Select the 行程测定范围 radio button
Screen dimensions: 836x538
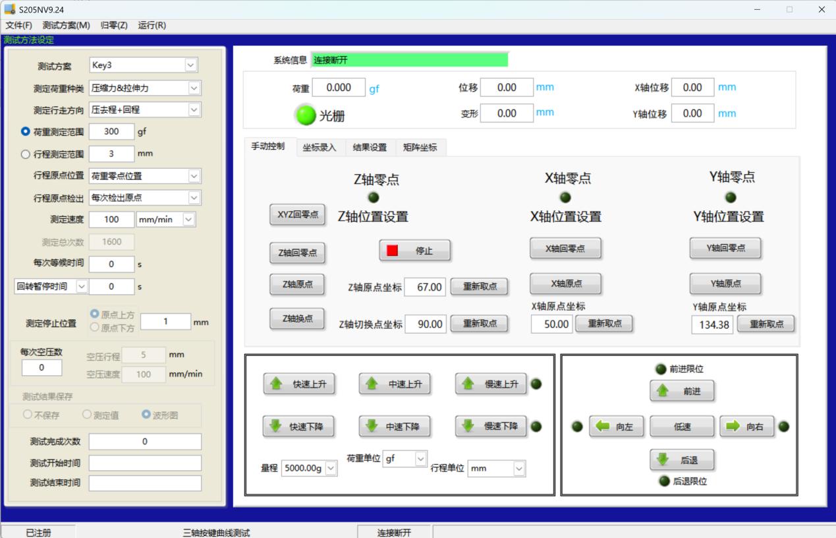[x=26, y=154]
